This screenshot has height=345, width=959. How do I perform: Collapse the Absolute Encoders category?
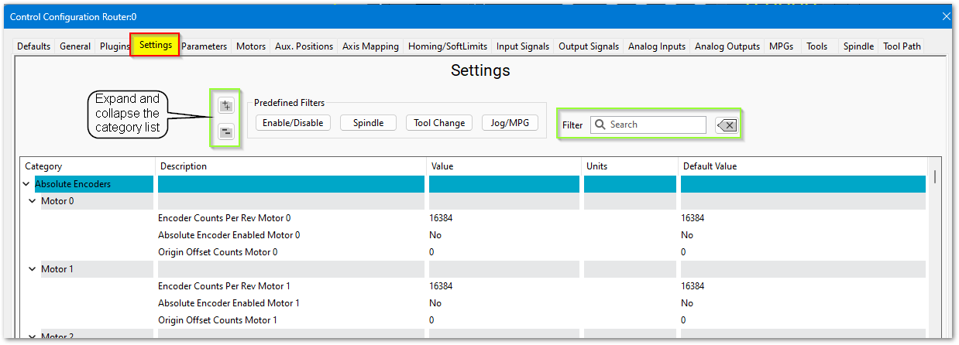coord(27,184)
